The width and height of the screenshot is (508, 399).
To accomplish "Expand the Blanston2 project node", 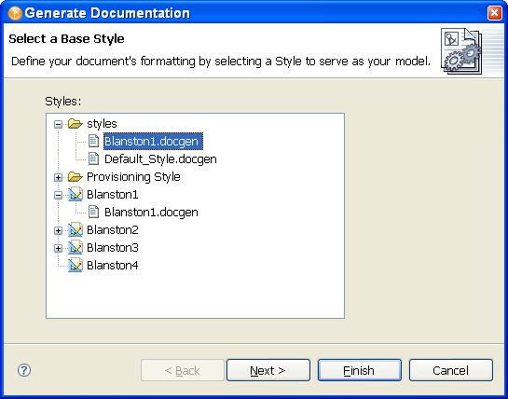I will (x=59, y=230).
